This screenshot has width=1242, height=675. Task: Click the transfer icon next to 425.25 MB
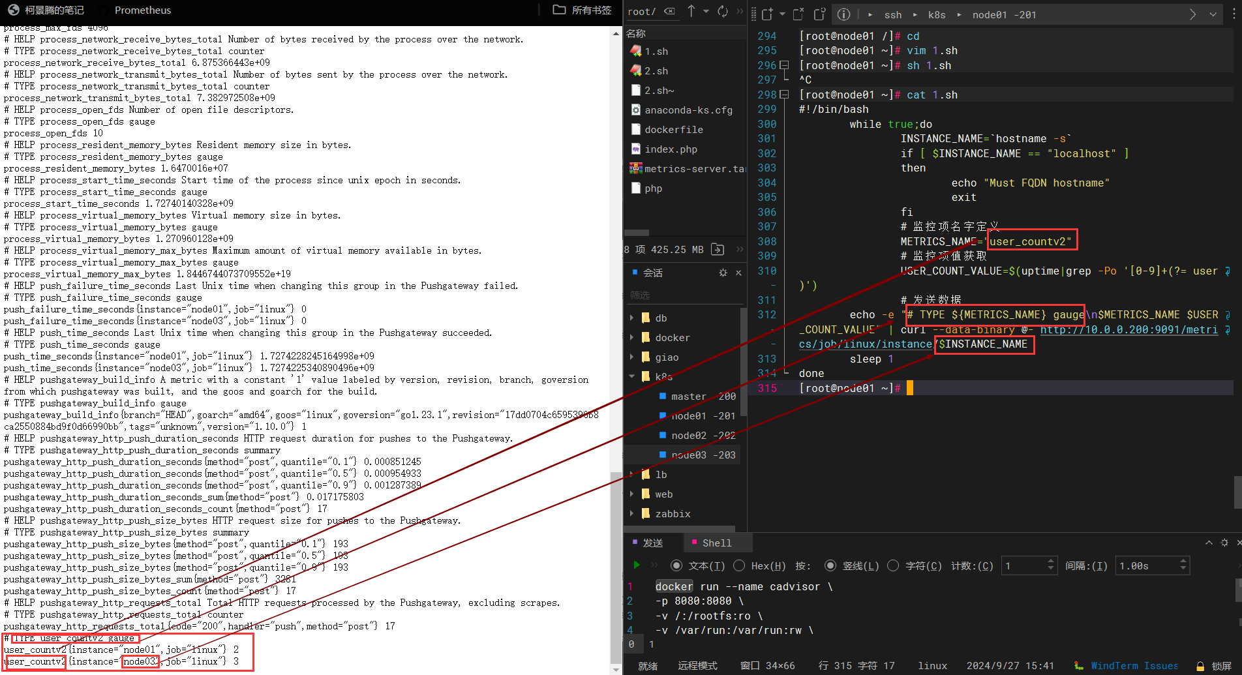click(718, 249)
